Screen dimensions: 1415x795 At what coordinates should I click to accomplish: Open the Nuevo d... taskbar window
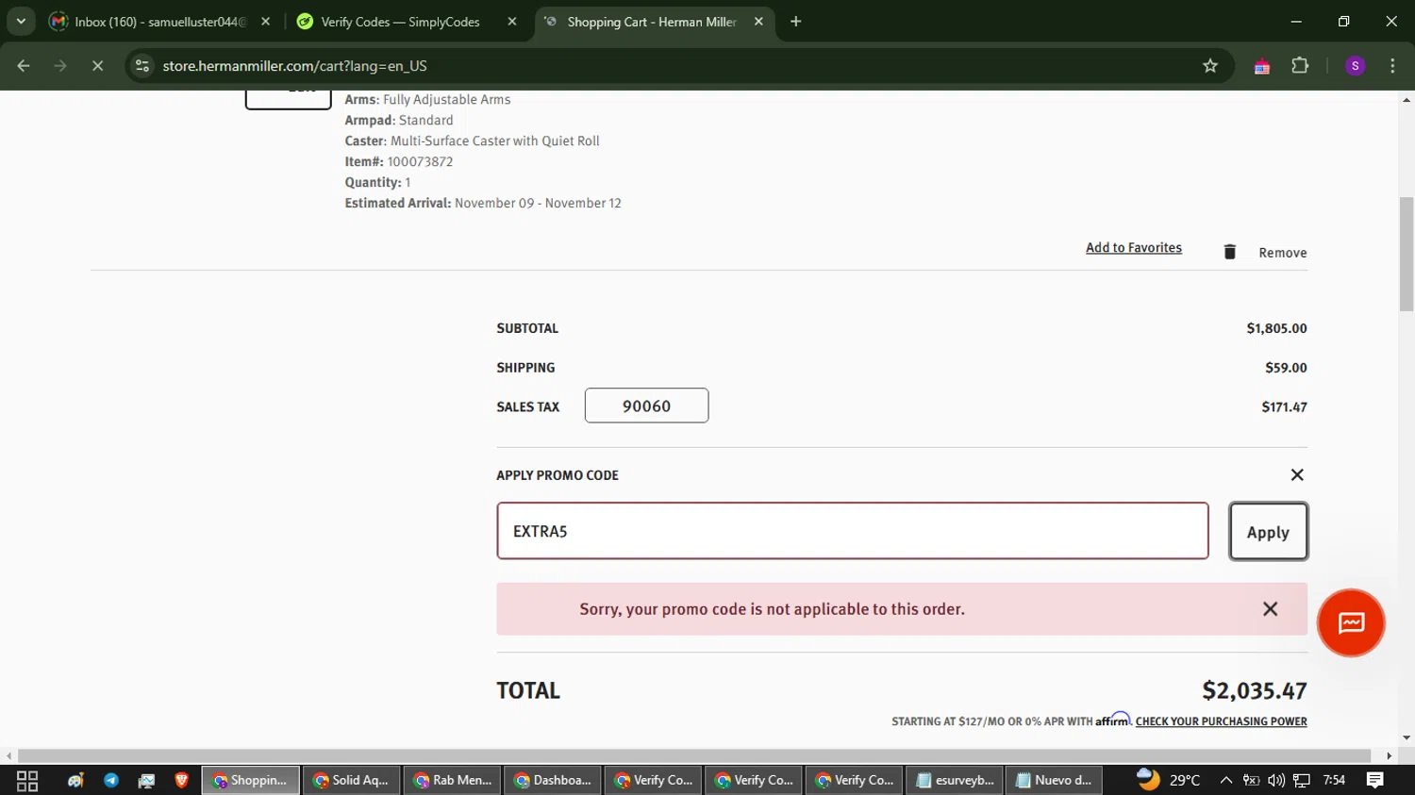pos(1055,780)
